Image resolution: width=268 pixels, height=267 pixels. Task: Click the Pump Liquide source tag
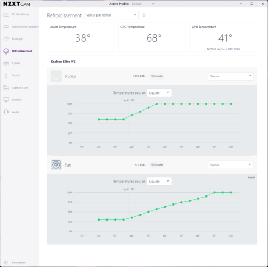pos(157,76)
